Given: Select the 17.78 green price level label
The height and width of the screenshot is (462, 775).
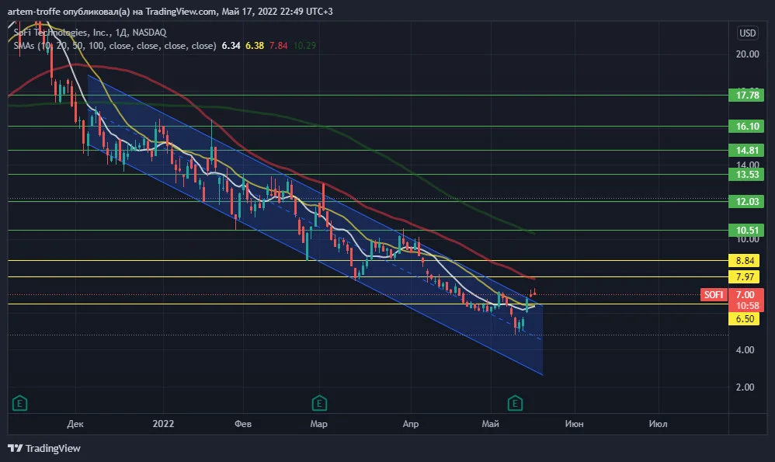Looking at the screenshot, I should (x=746, y=95).
